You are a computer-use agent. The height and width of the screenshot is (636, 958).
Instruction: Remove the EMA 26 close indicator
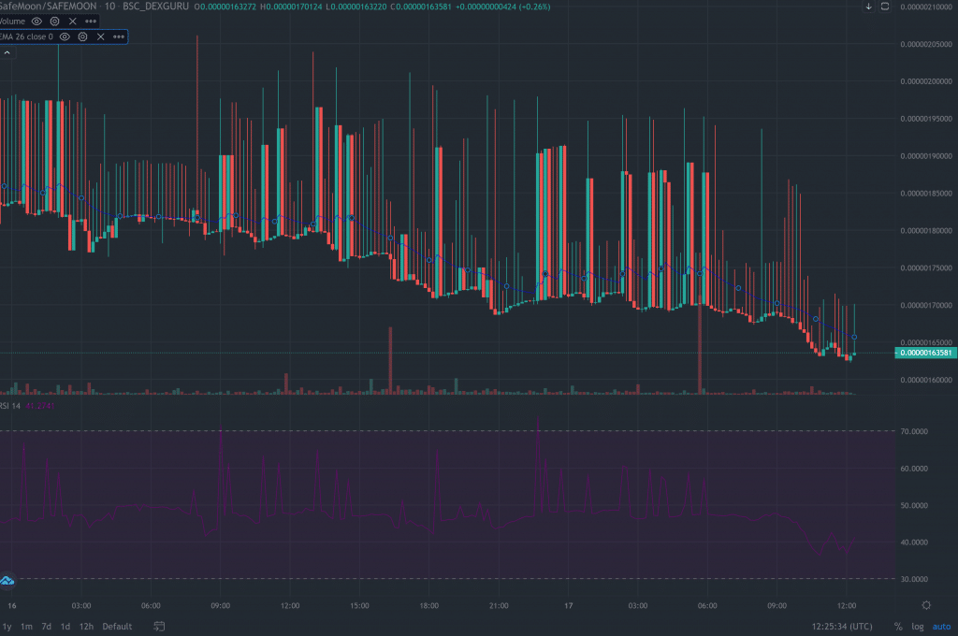click(x=101, y=36)
